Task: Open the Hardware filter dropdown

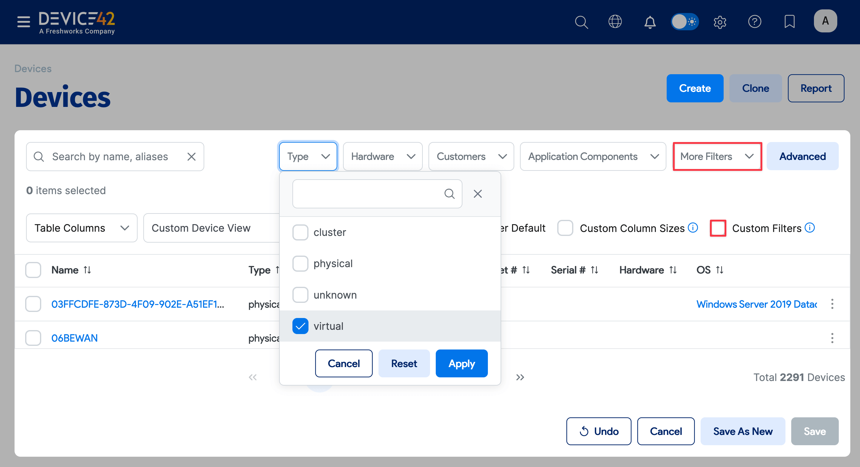Action: click(383, 156)
